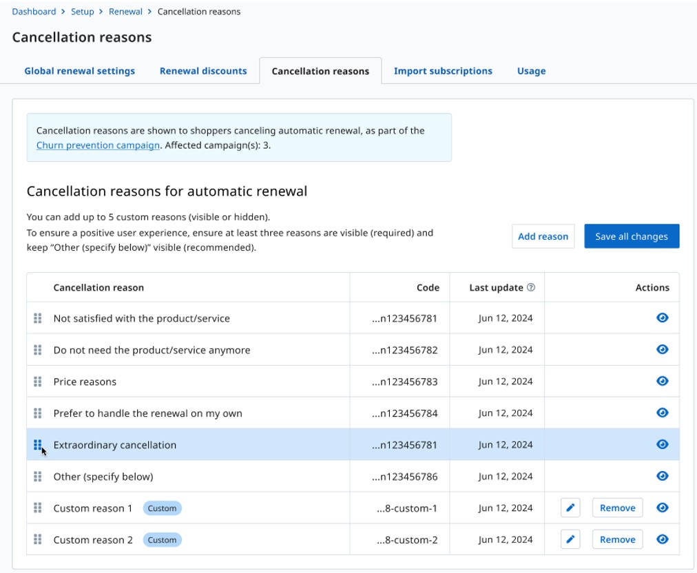Click code ...n123456784
The height and width of the screenshot is (573, 697).
click(x=404, y=413)
